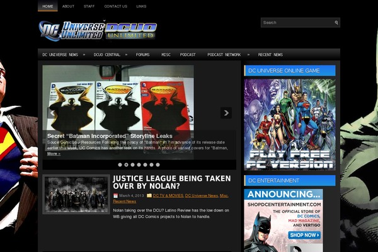This screenshot has height=252, width=378.
Task: Click the folder icon before DC TV & Movies
Action: point(149,195)
